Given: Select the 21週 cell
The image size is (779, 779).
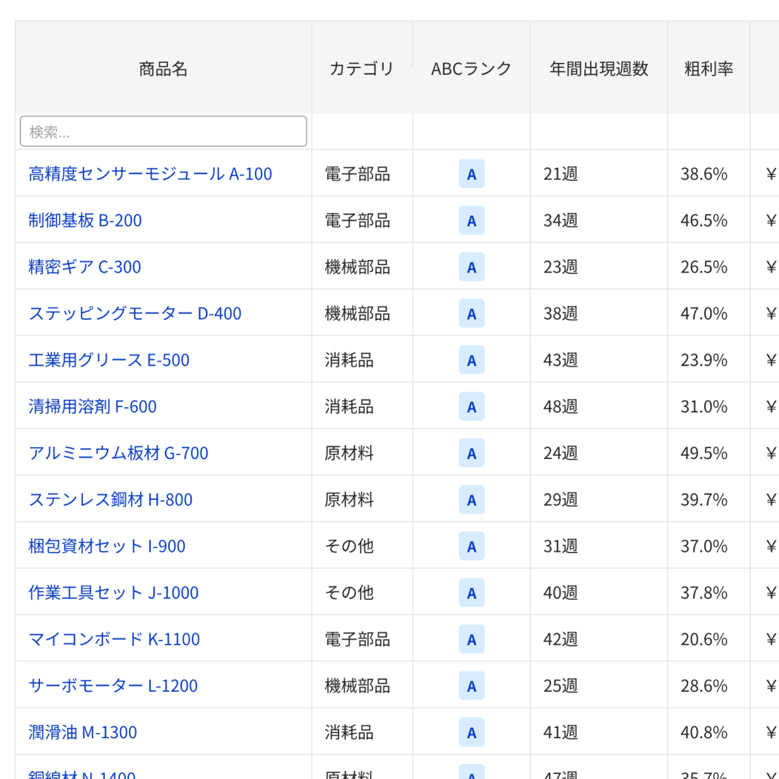Looking at the screenshot, I should 598,174.
